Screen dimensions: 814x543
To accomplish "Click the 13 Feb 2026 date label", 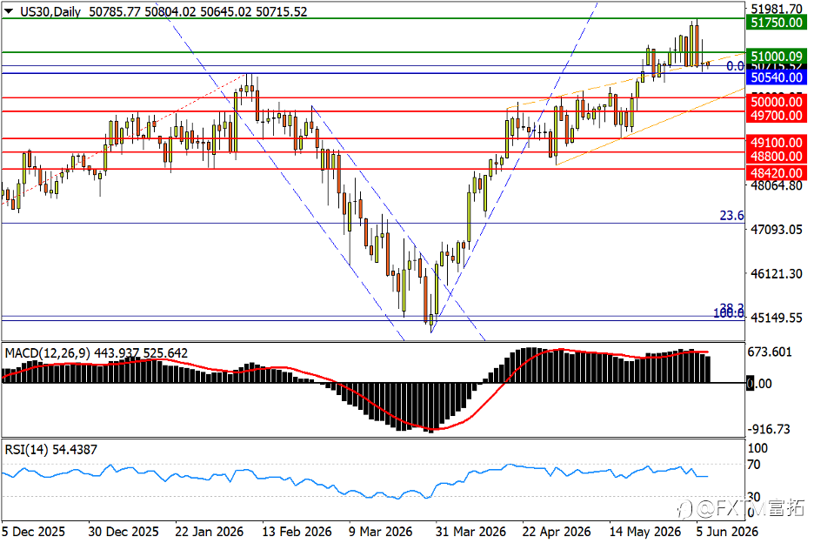I will pyautogui.click(x=297, y=532).
